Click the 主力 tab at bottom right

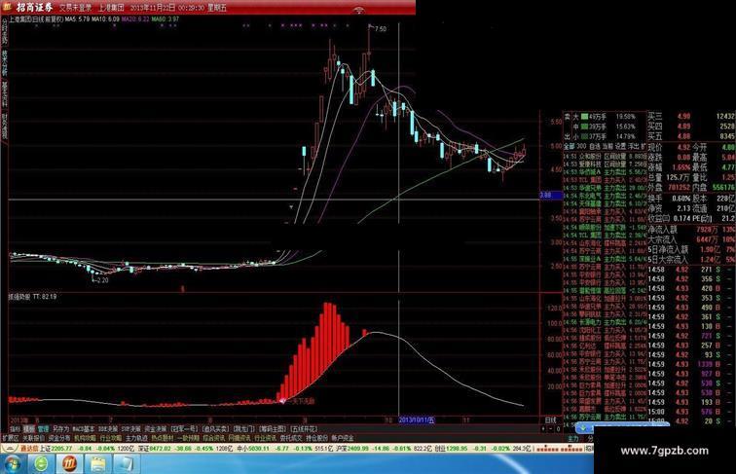pyautogui.click(x=573, y=438)
